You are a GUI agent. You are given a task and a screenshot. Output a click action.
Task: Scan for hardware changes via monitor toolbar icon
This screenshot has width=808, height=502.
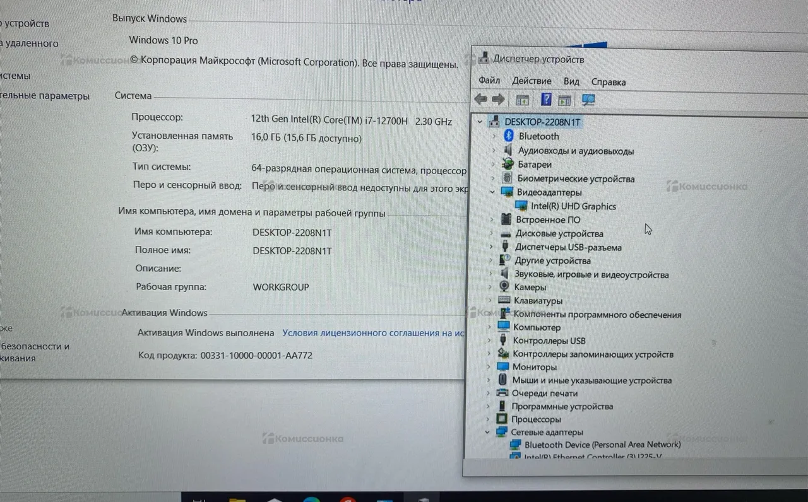coord(588,100)
